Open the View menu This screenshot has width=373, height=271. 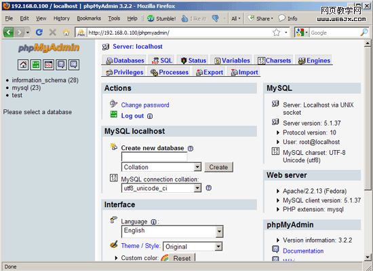[41, 18]
